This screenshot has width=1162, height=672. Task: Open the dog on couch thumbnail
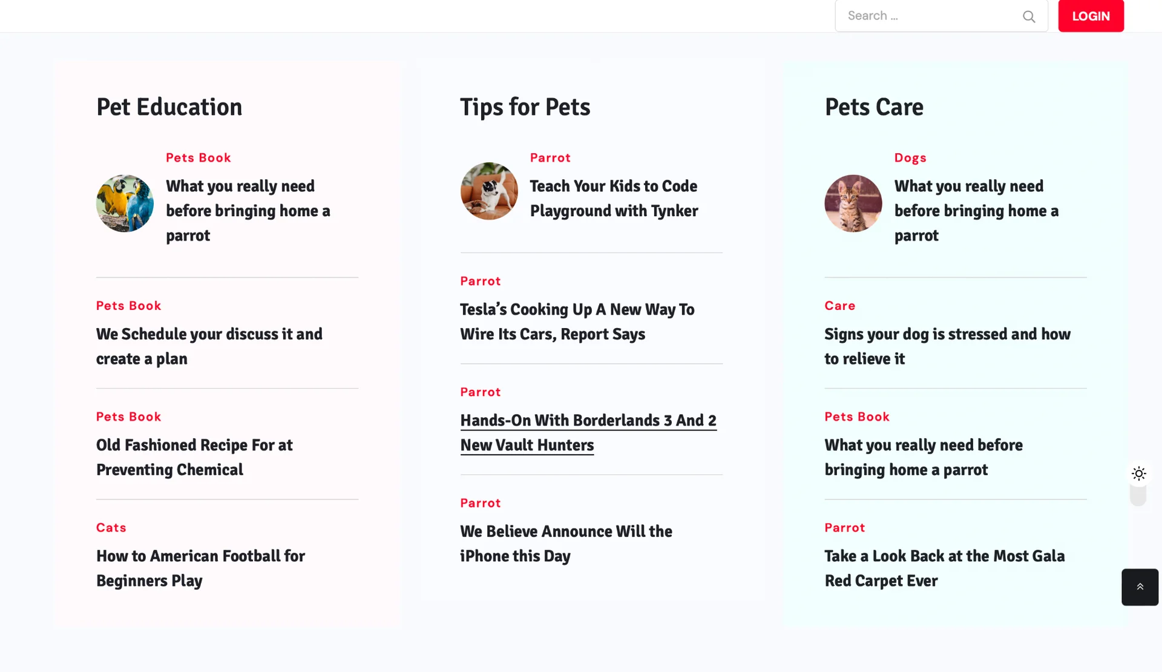(489, 191)
